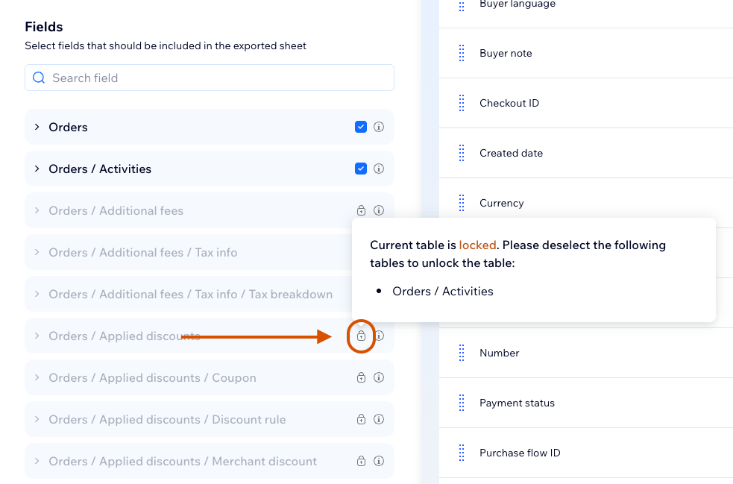733x484 pixels.
Task: Expand Orders / Additional fees / Tax info chevron
Action: pos(37,252)
